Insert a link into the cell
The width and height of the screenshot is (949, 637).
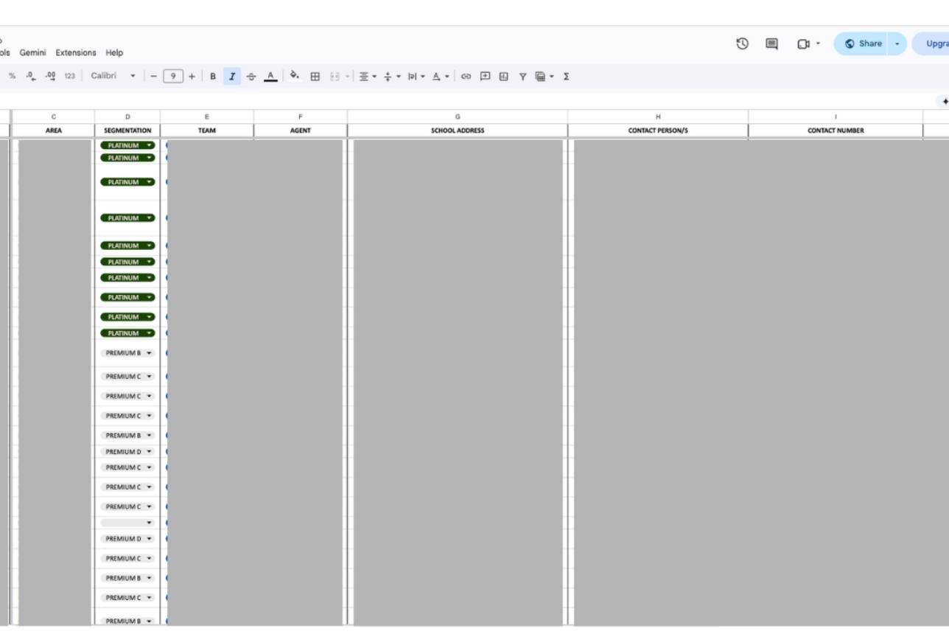coord(466,76)
